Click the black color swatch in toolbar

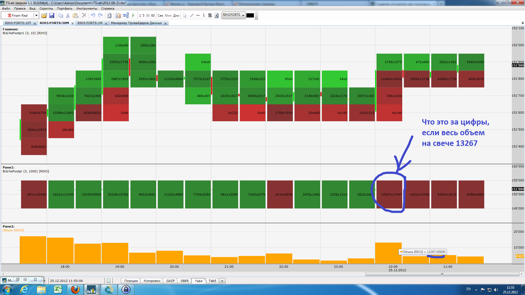pos(250,15)
